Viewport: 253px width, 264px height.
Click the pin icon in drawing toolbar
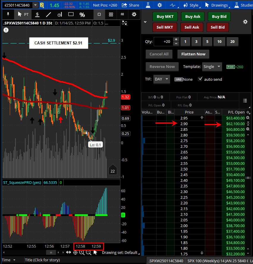pos(8,14)
